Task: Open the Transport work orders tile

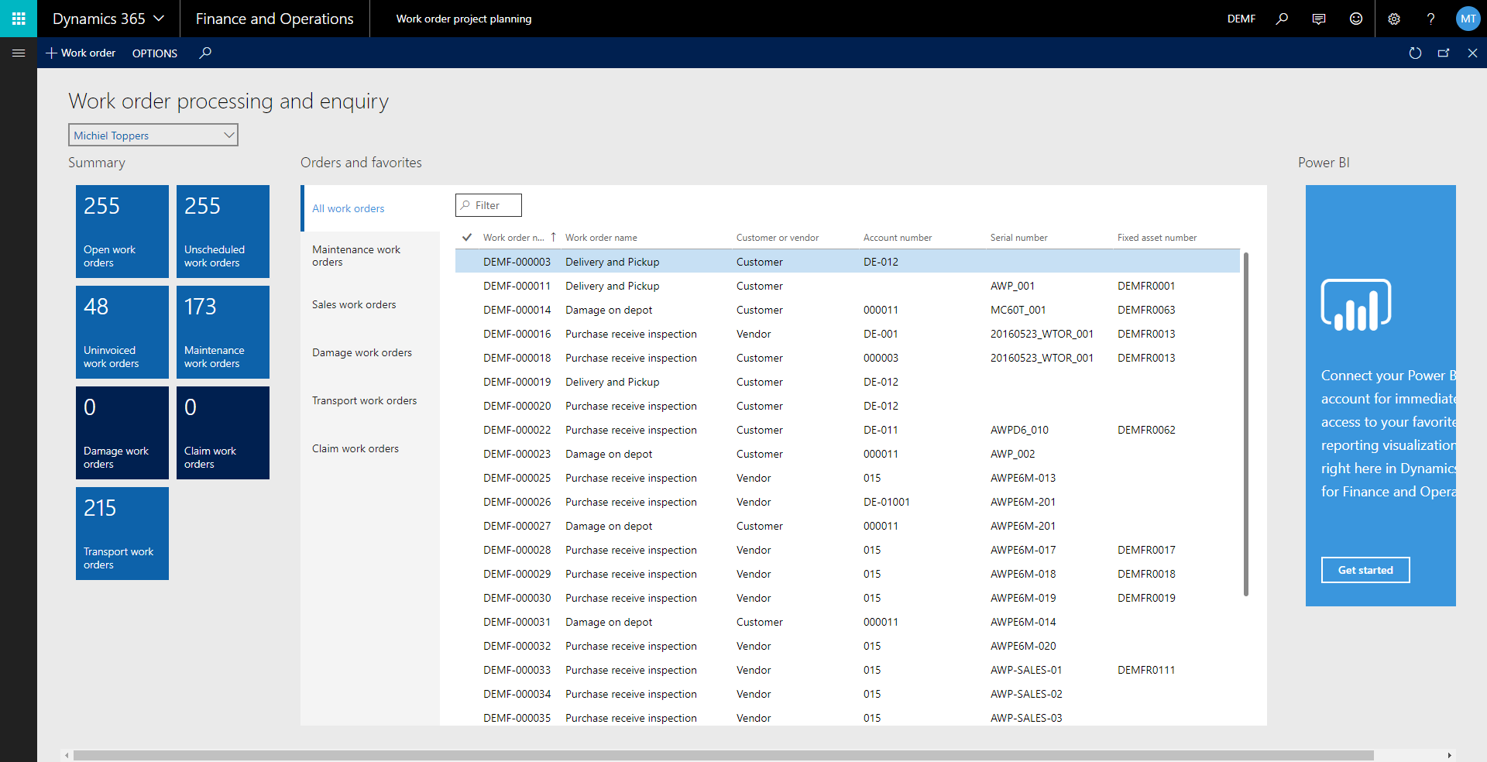Action: 122,534
